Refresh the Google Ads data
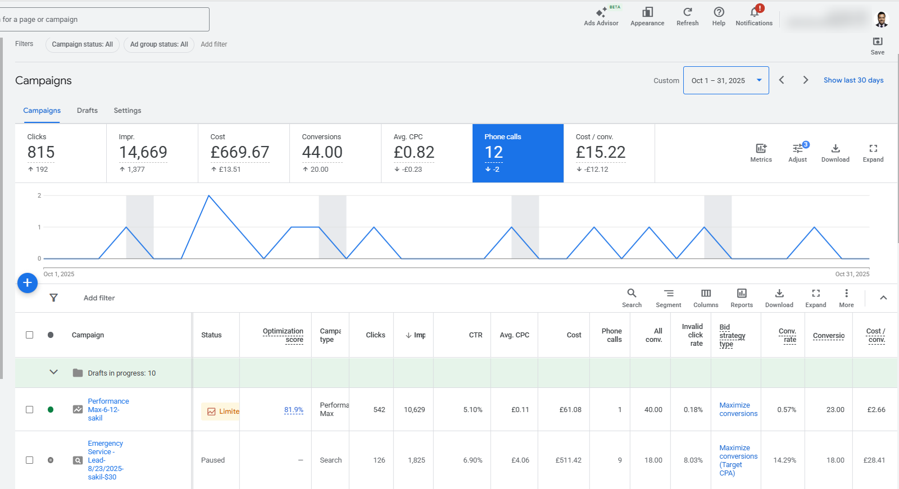Screen dimensions: 899x489 click(687, 16)
